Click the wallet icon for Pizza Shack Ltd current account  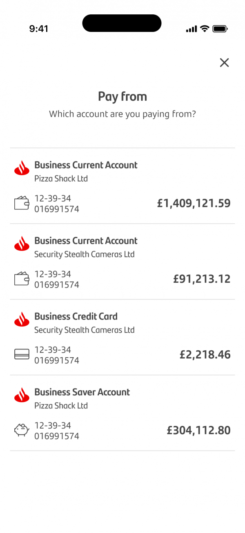tap(21, 203)
